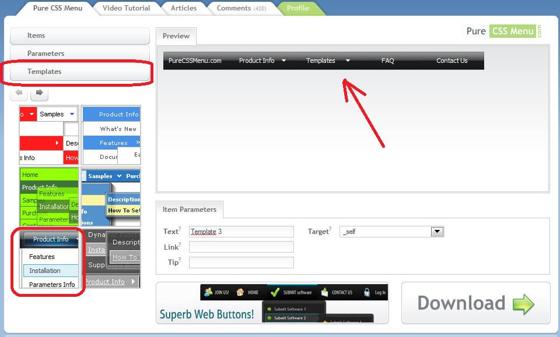Click Features in dark template thumbnail

tap(42, 257)
